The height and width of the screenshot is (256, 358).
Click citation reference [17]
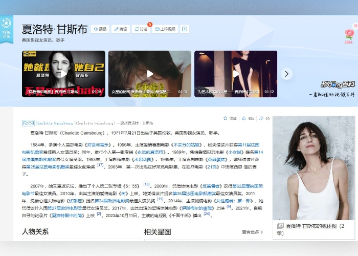100,165
